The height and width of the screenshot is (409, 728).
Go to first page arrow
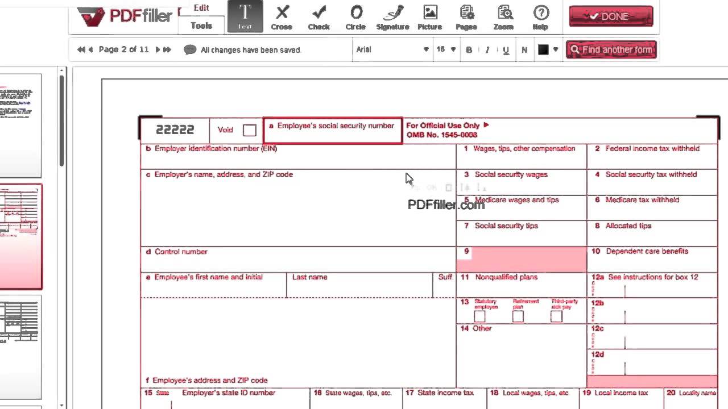tap(81, 50)
